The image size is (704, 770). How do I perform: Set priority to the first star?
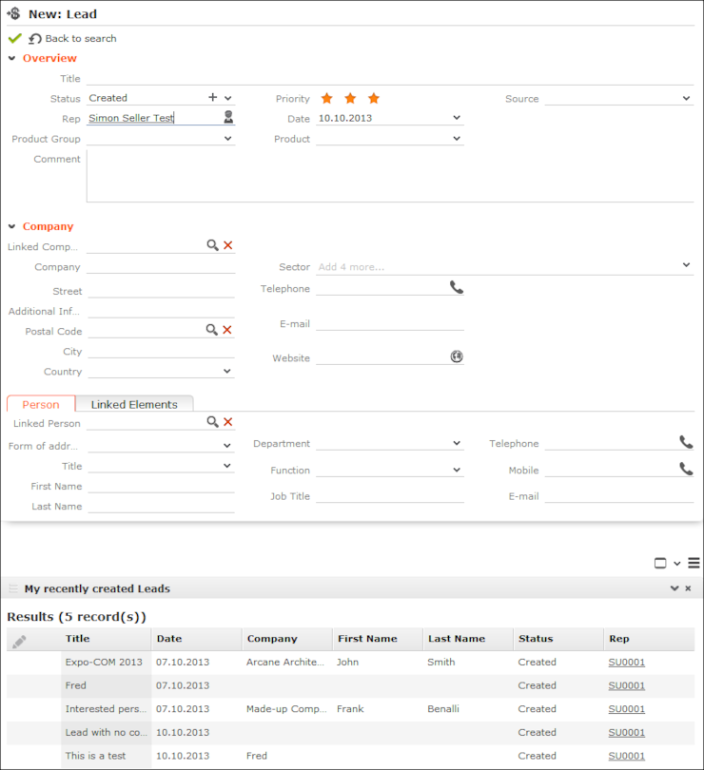pyautogui.click(x=327, y=99)
